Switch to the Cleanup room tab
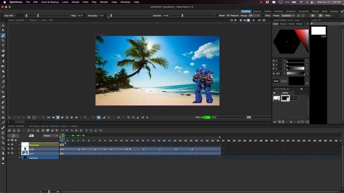 257,11
